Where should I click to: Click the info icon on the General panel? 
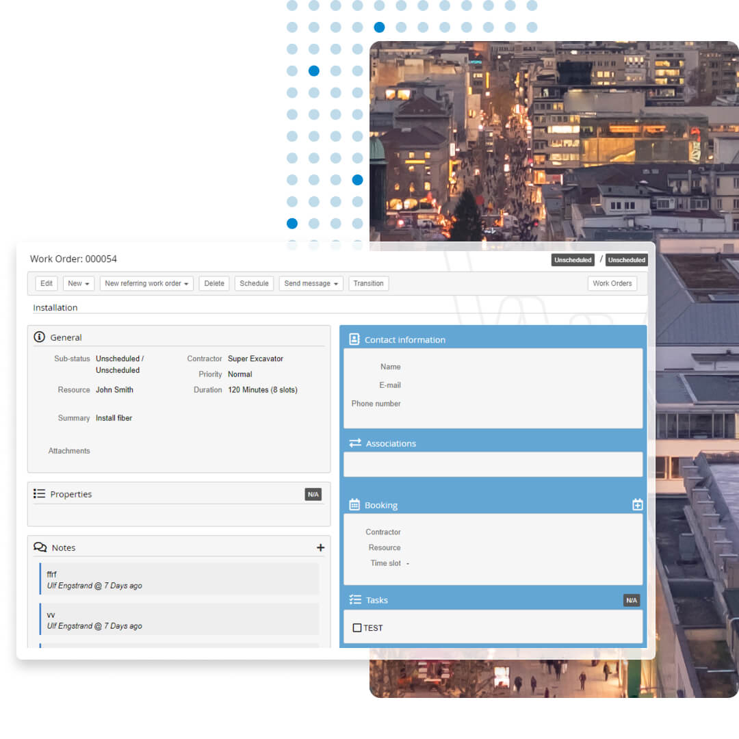pyautogui.click(x=39, y=337)
